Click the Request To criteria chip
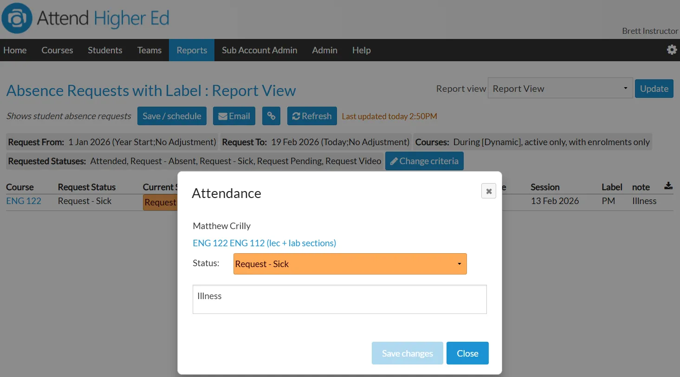Screen dimensions: 680x377 pos(316,142)
